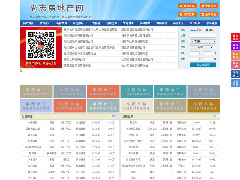Click the 小区 input field
This screenshot has height=180, width=240.
tap(203, 36)
